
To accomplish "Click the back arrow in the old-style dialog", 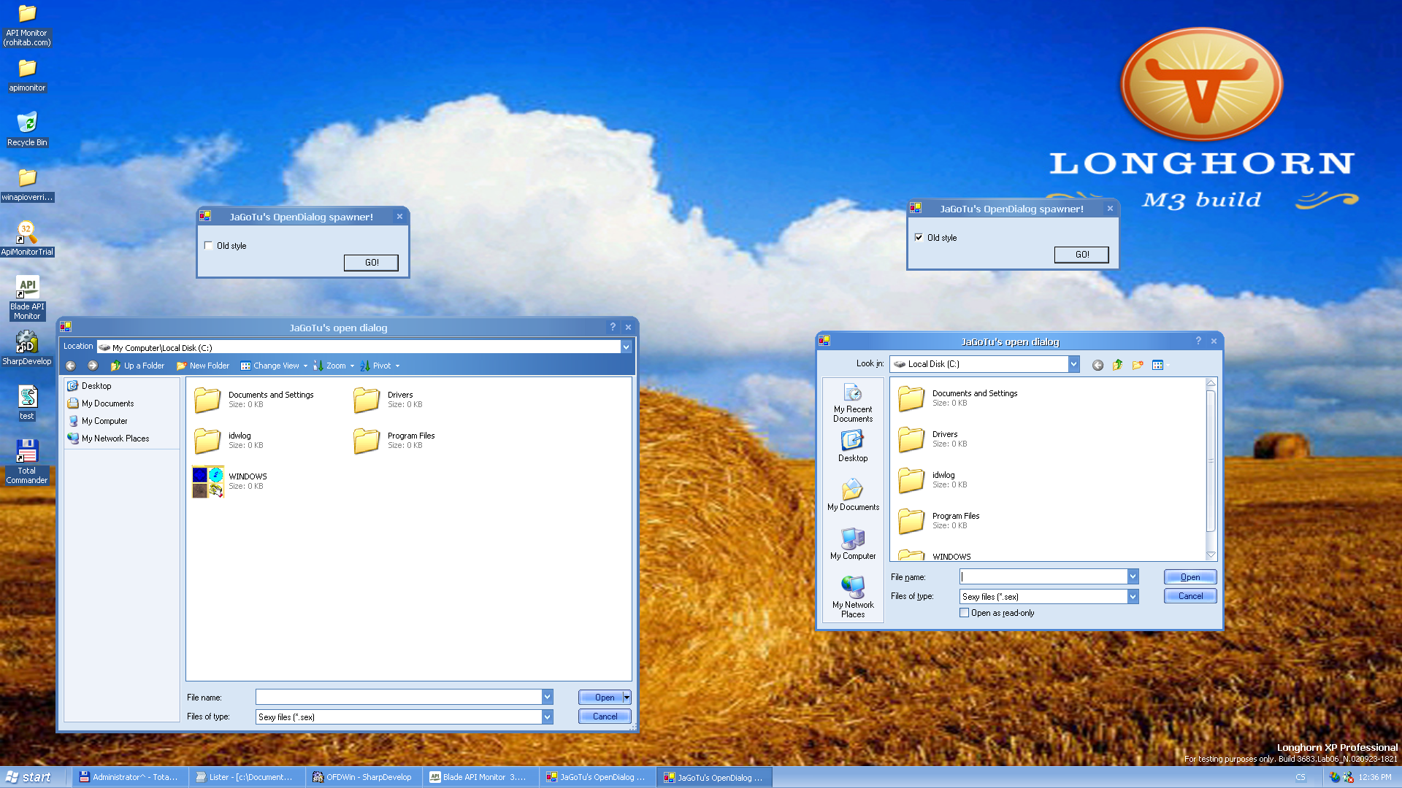I will coord(1098,365).
